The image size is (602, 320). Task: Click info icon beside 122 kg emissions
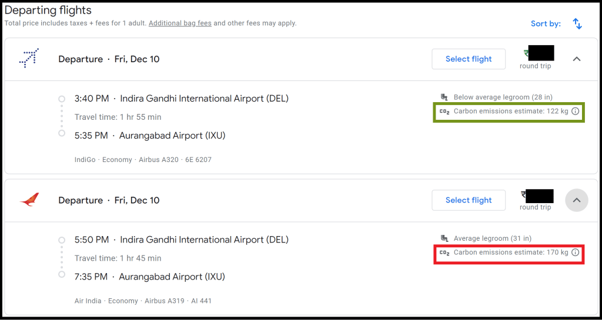pyautogui.click(x=576, y=111)
